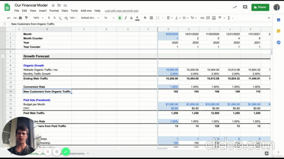Click the Move to folder icon
284x159 pixels.
[x=59, y=5]
